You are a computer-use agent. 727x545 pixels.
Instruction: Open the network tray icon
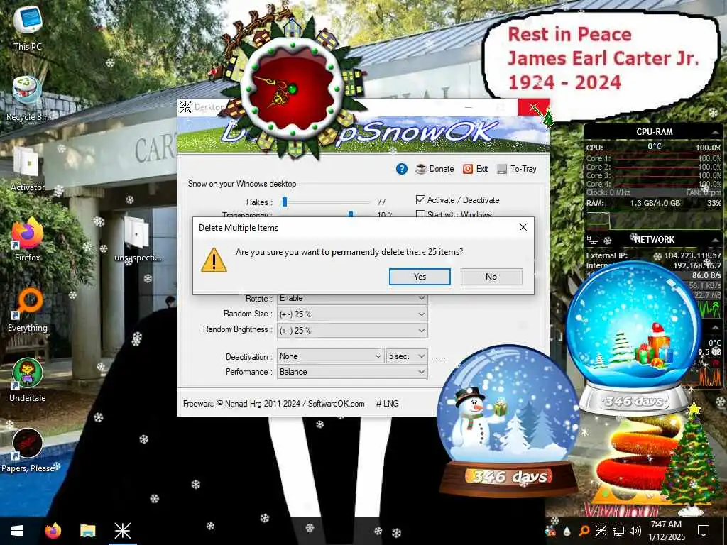tap(618, 531)
